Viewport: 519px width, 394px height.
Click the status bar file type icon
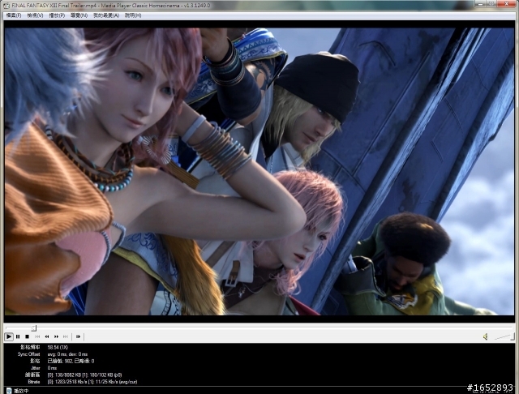click(x=9, y=391)
